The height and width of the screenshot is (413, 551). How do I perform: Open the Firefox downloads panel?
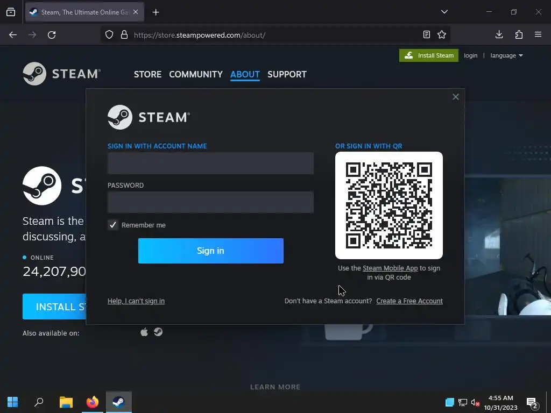click(x=499, y=34)
